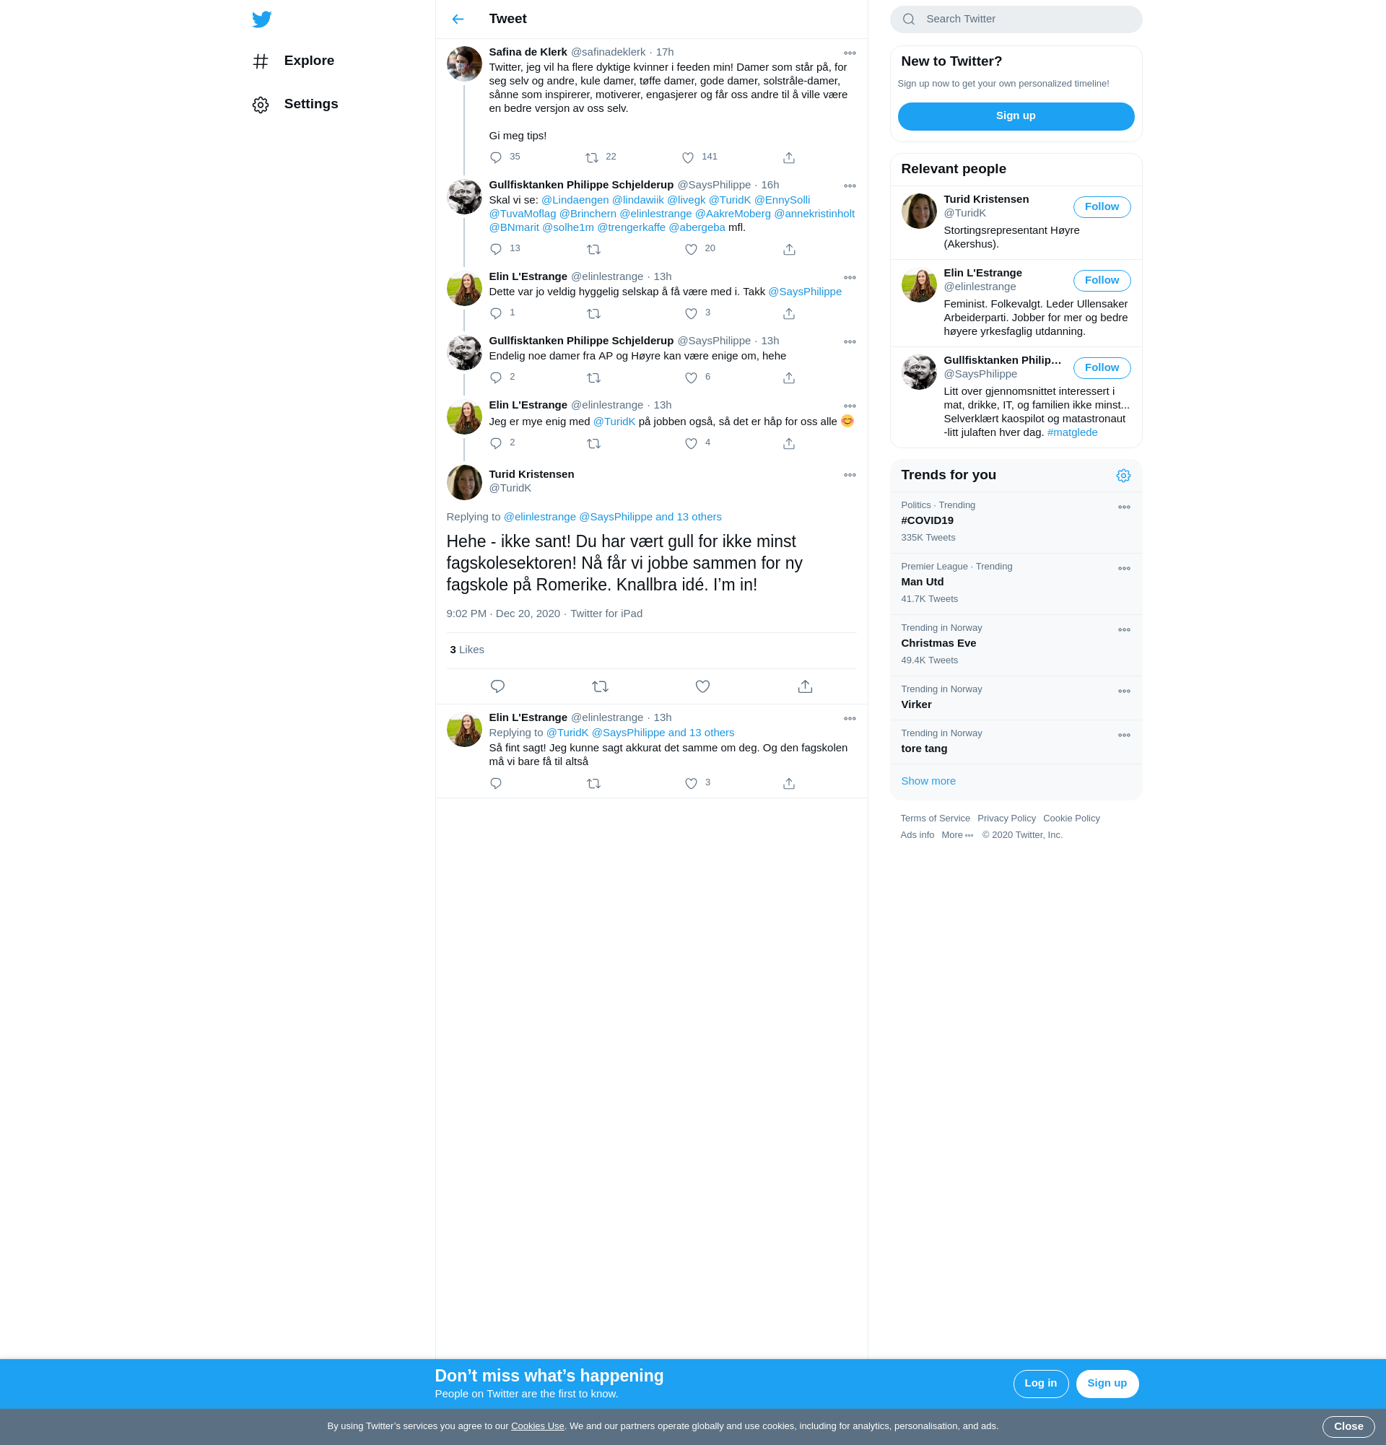
Task: Click Sign up on the bottom banner
Action: point(1107,1384)
